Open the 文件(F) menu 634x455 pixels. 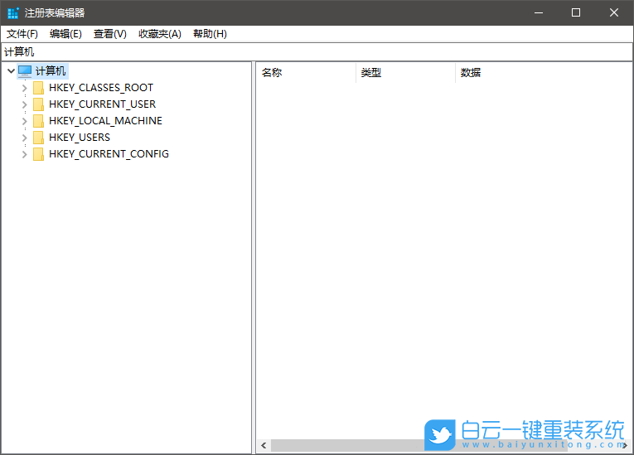click(22, 34)
